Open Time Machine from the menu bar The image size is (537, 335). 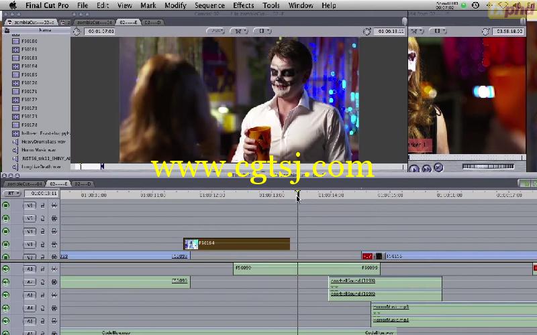(475, 5)
